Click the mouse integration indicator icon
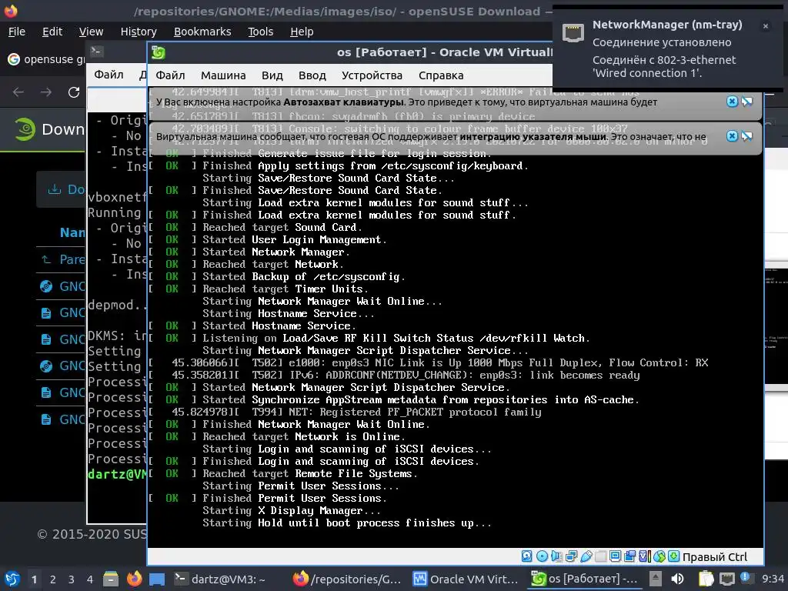 (659, 556)
